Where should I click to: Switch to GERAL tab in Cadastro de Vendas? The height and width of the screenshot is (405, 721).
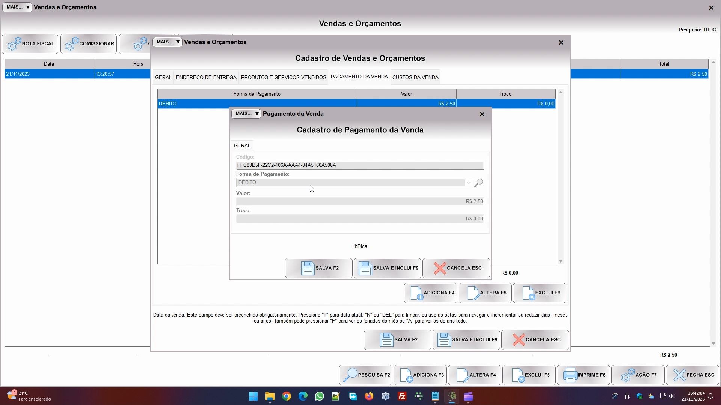click(x=163, y=77)
